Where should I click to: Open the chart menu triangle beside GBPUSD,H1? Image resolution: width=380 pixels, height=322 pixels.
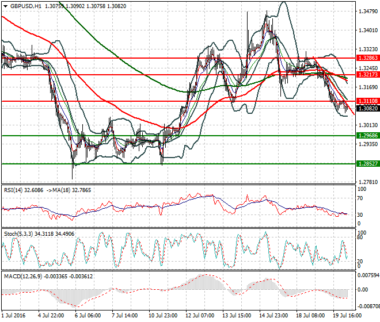(x=6, y=6)
